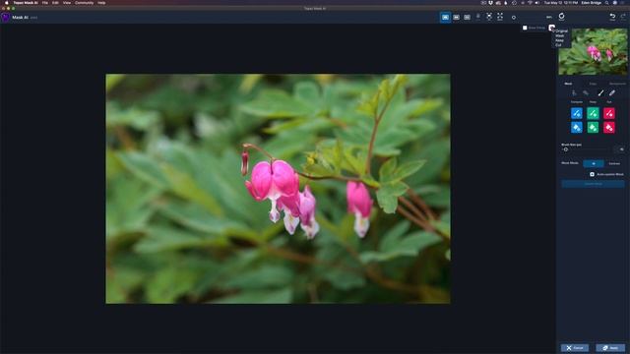Choose Mask from the view dropdown

pyautogui.click(x=560, y=35)
